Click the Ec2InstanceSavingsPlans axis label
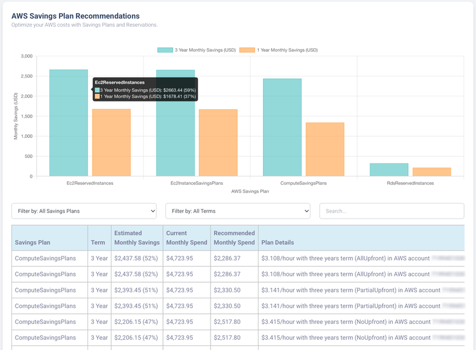Image resolution: width=476 pixels, height=350 pixels. (x=197, y=183)
